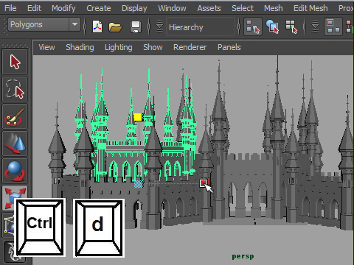Open the Edit Mesh menu
This screenshot has height=265, width=354.
pos(310,8)
